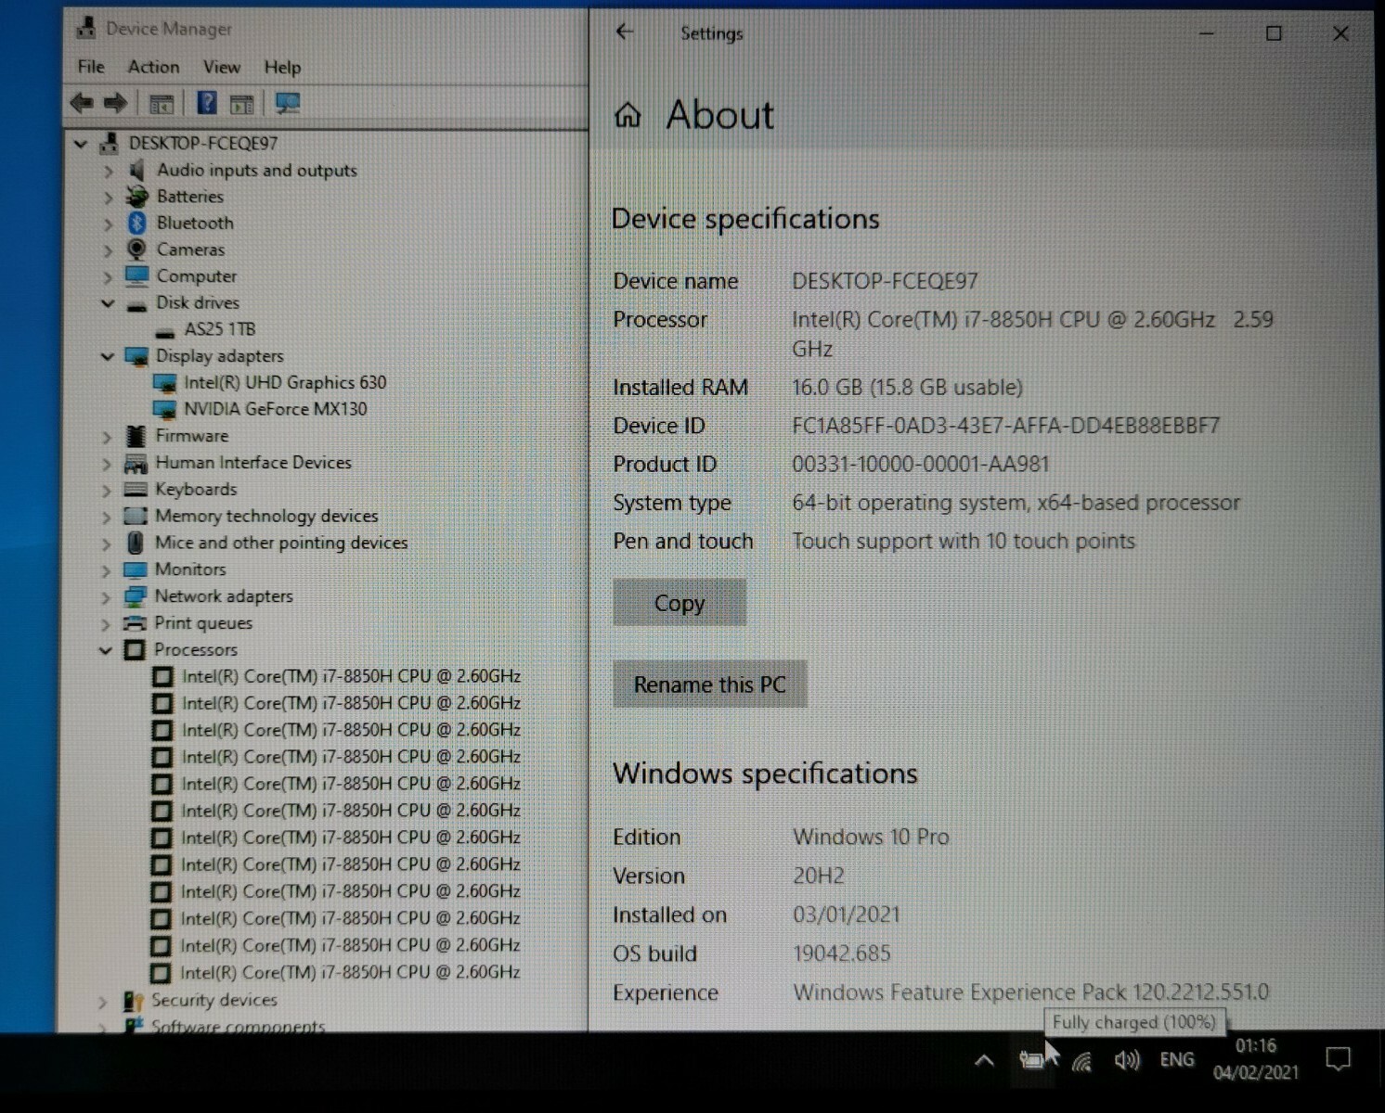
Task: Click the Home icon beside About
Action: coord(628,115)
